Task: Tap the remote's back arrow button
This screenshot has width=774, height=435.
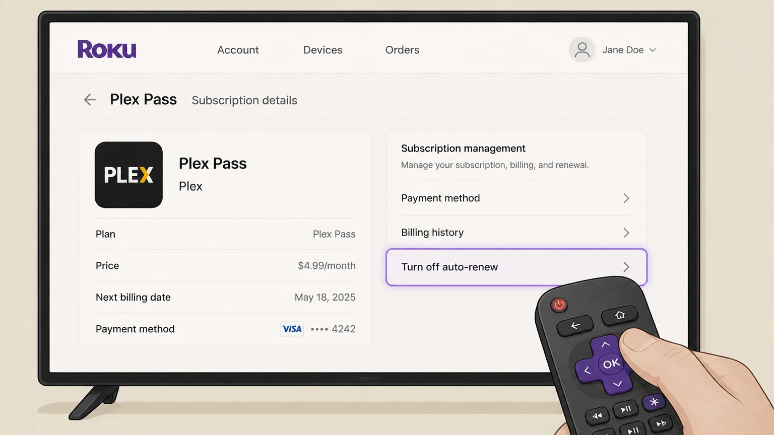Action: point(575,326)
